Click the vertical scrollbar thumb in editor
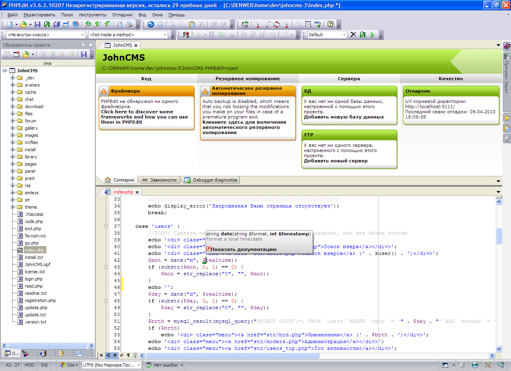Screen dimensions: 511x371 pos(499,236)
